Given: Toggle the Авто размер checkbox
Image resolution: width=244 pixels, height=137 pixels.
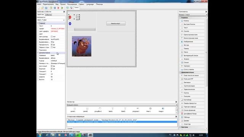Looking at the screenshot, I should pos(52,37).
